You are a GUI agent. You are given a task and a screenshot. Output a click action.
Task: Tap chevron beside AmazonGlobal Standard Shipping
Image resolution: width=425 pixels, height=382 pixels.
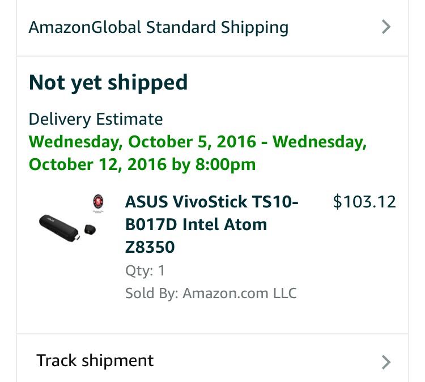click(386, 27)
